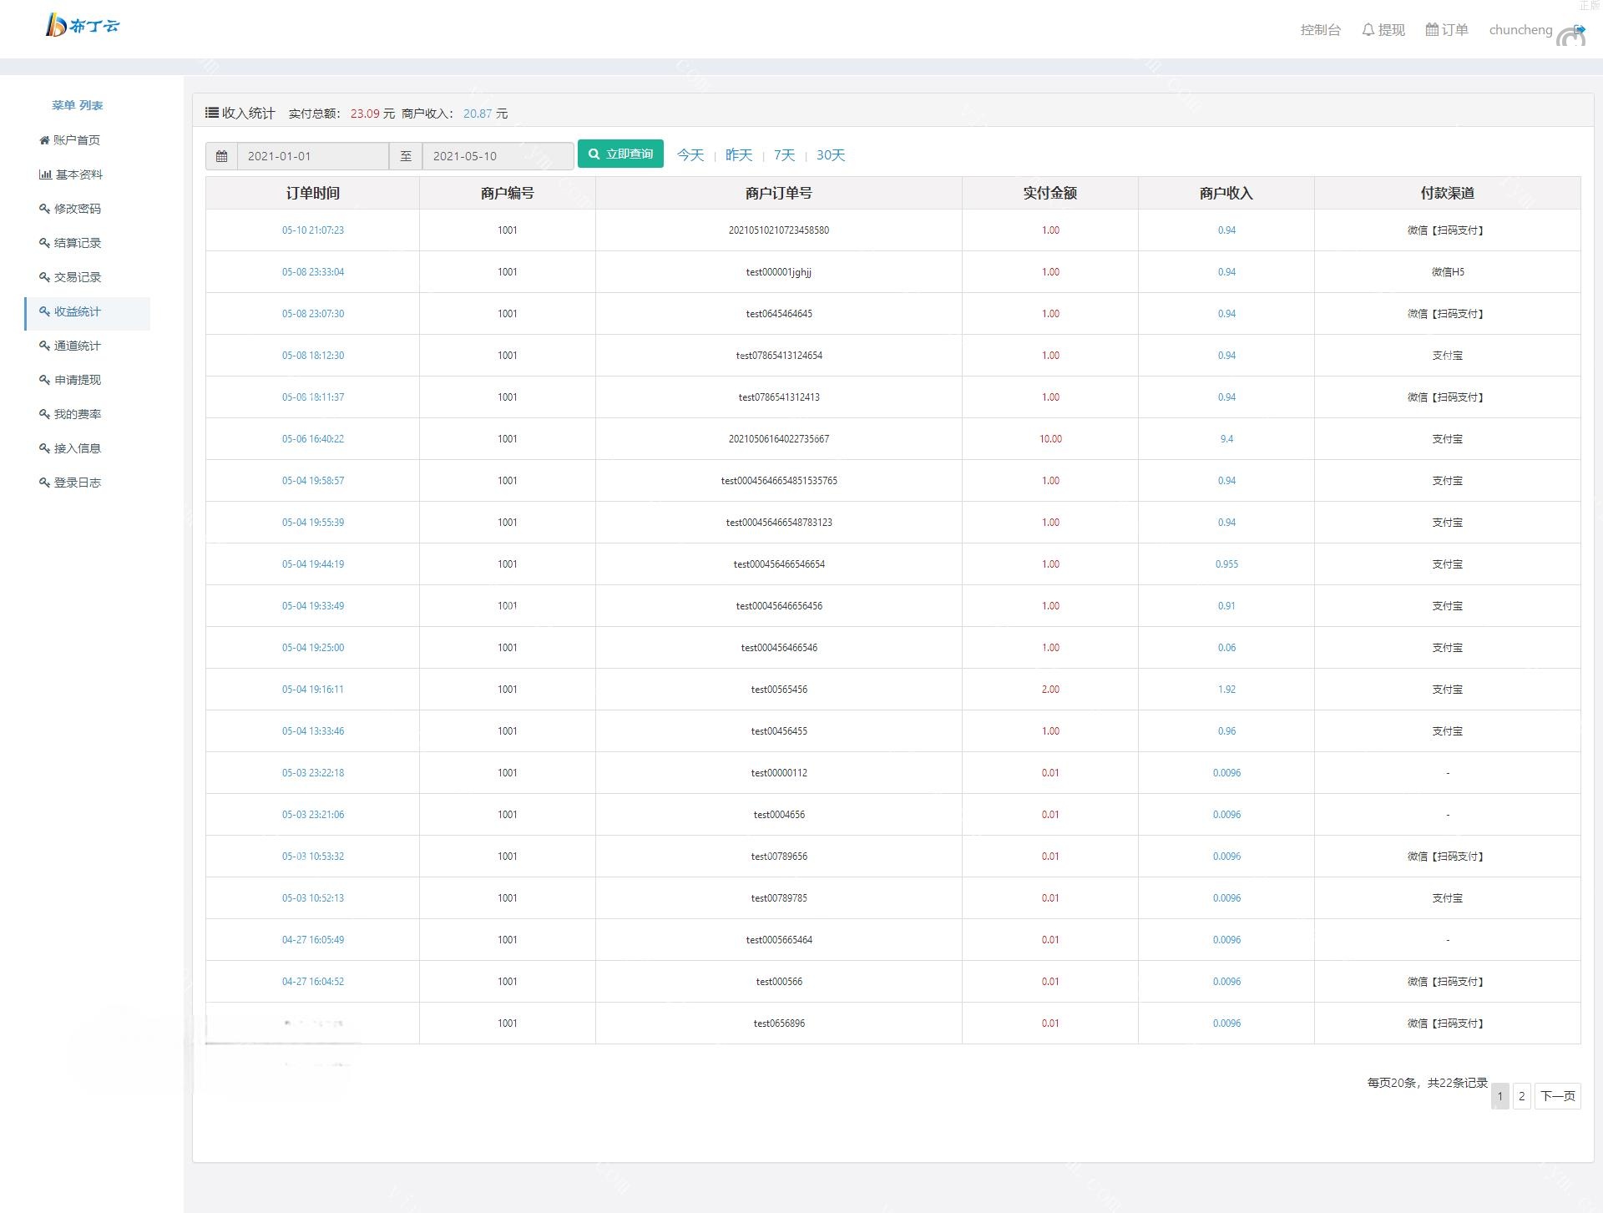Open the 订单 calendar link in the header
The width and height of the screenshot is (1603, 1213).
1447,30
